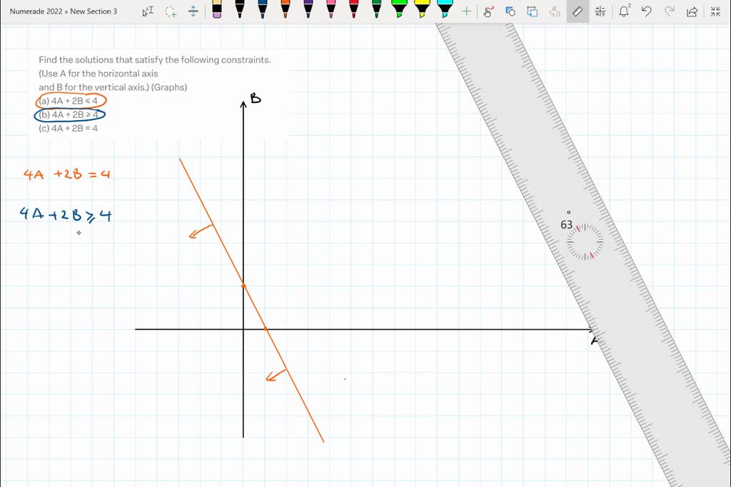731x487 pixels.
Task: Toggle fullscreen mode
Action: [714, 11]
